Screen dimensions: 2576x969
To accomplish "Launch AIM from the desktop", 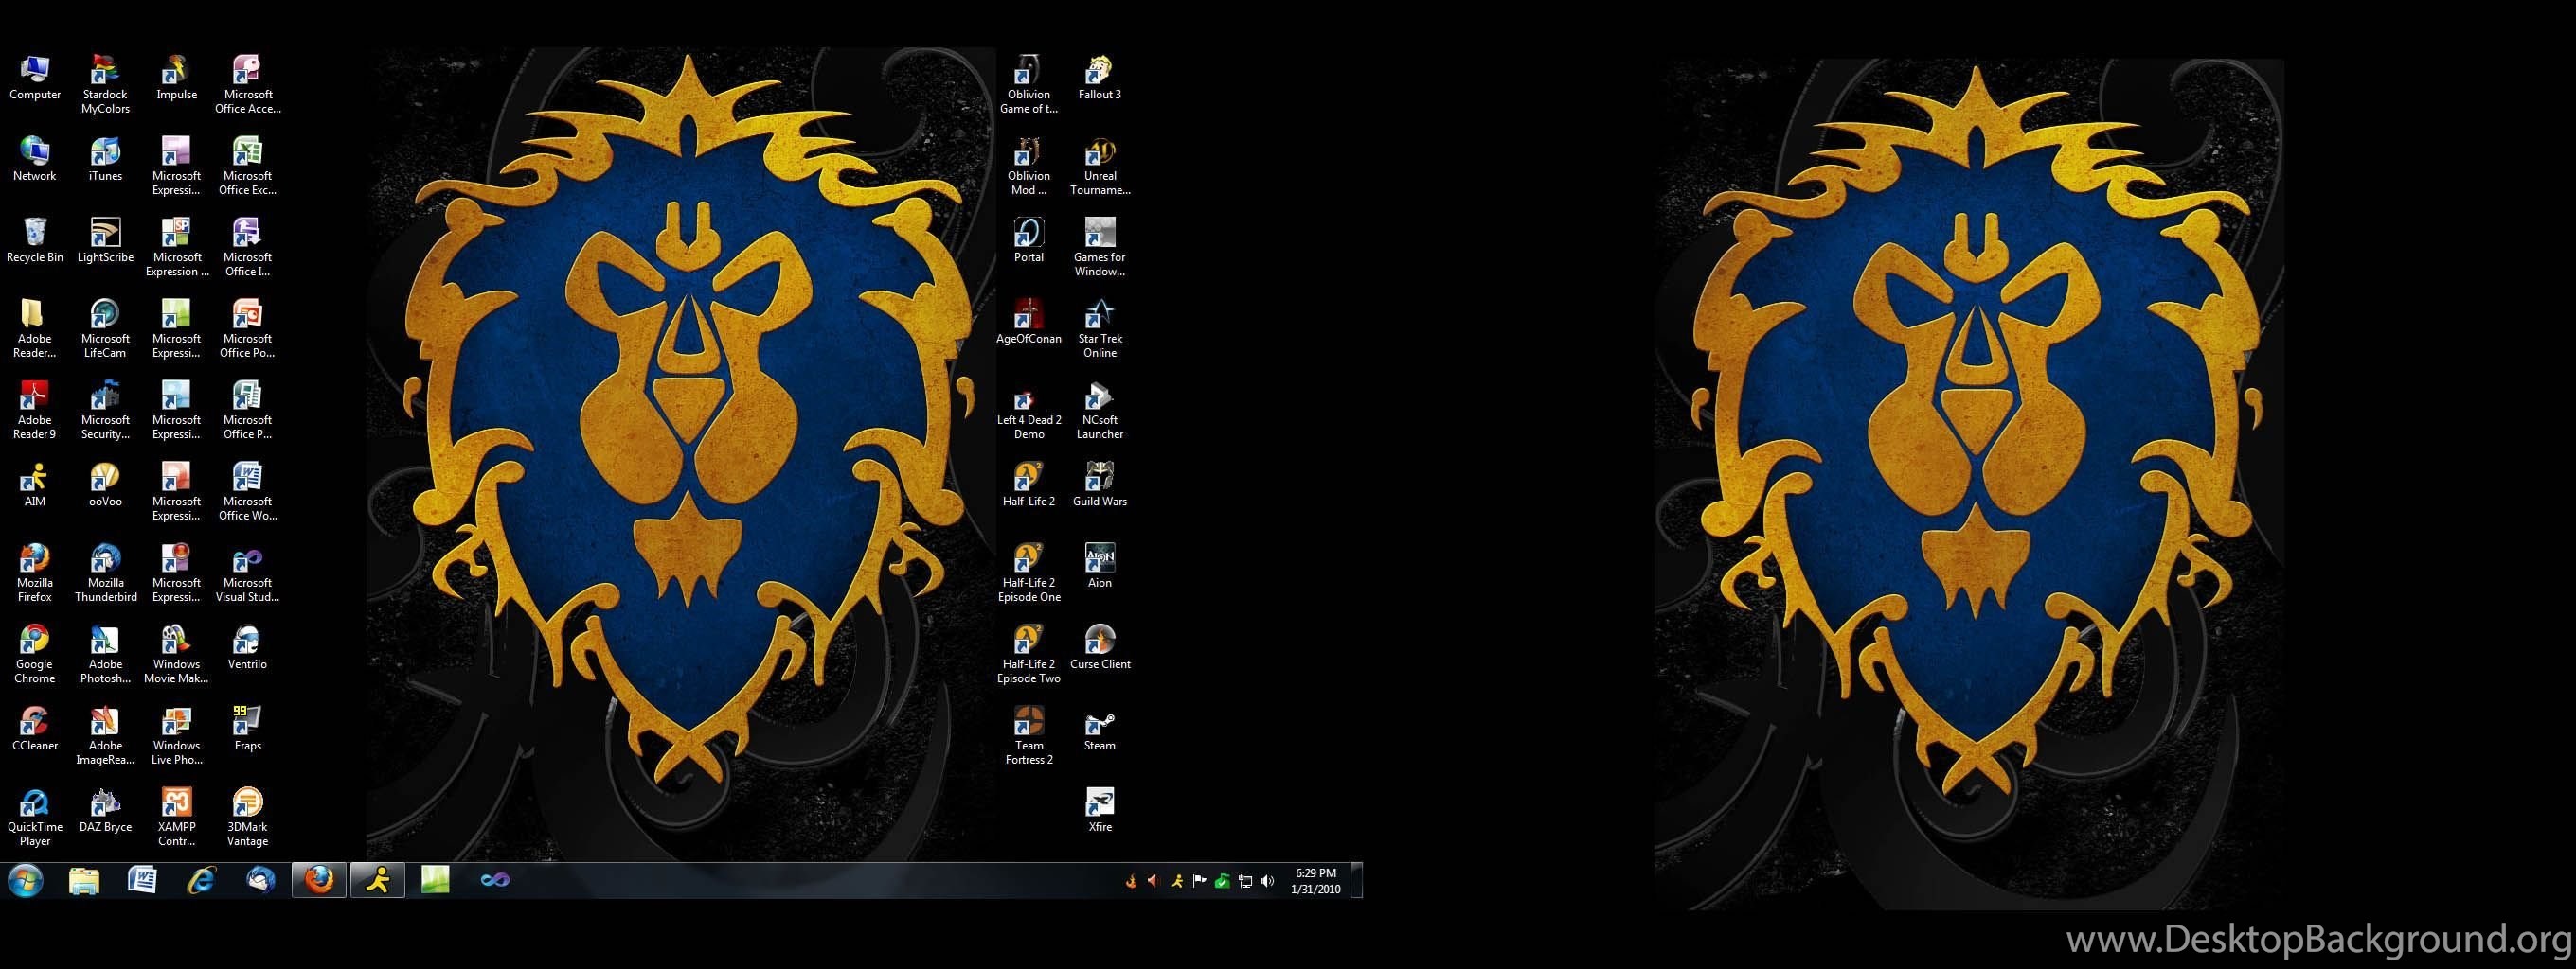I will point(35,484).
